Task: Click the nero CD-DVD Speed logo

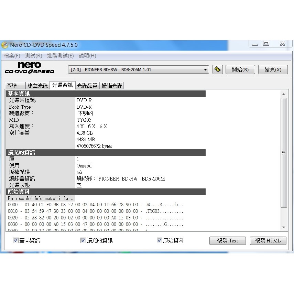Action: (30, 68)
